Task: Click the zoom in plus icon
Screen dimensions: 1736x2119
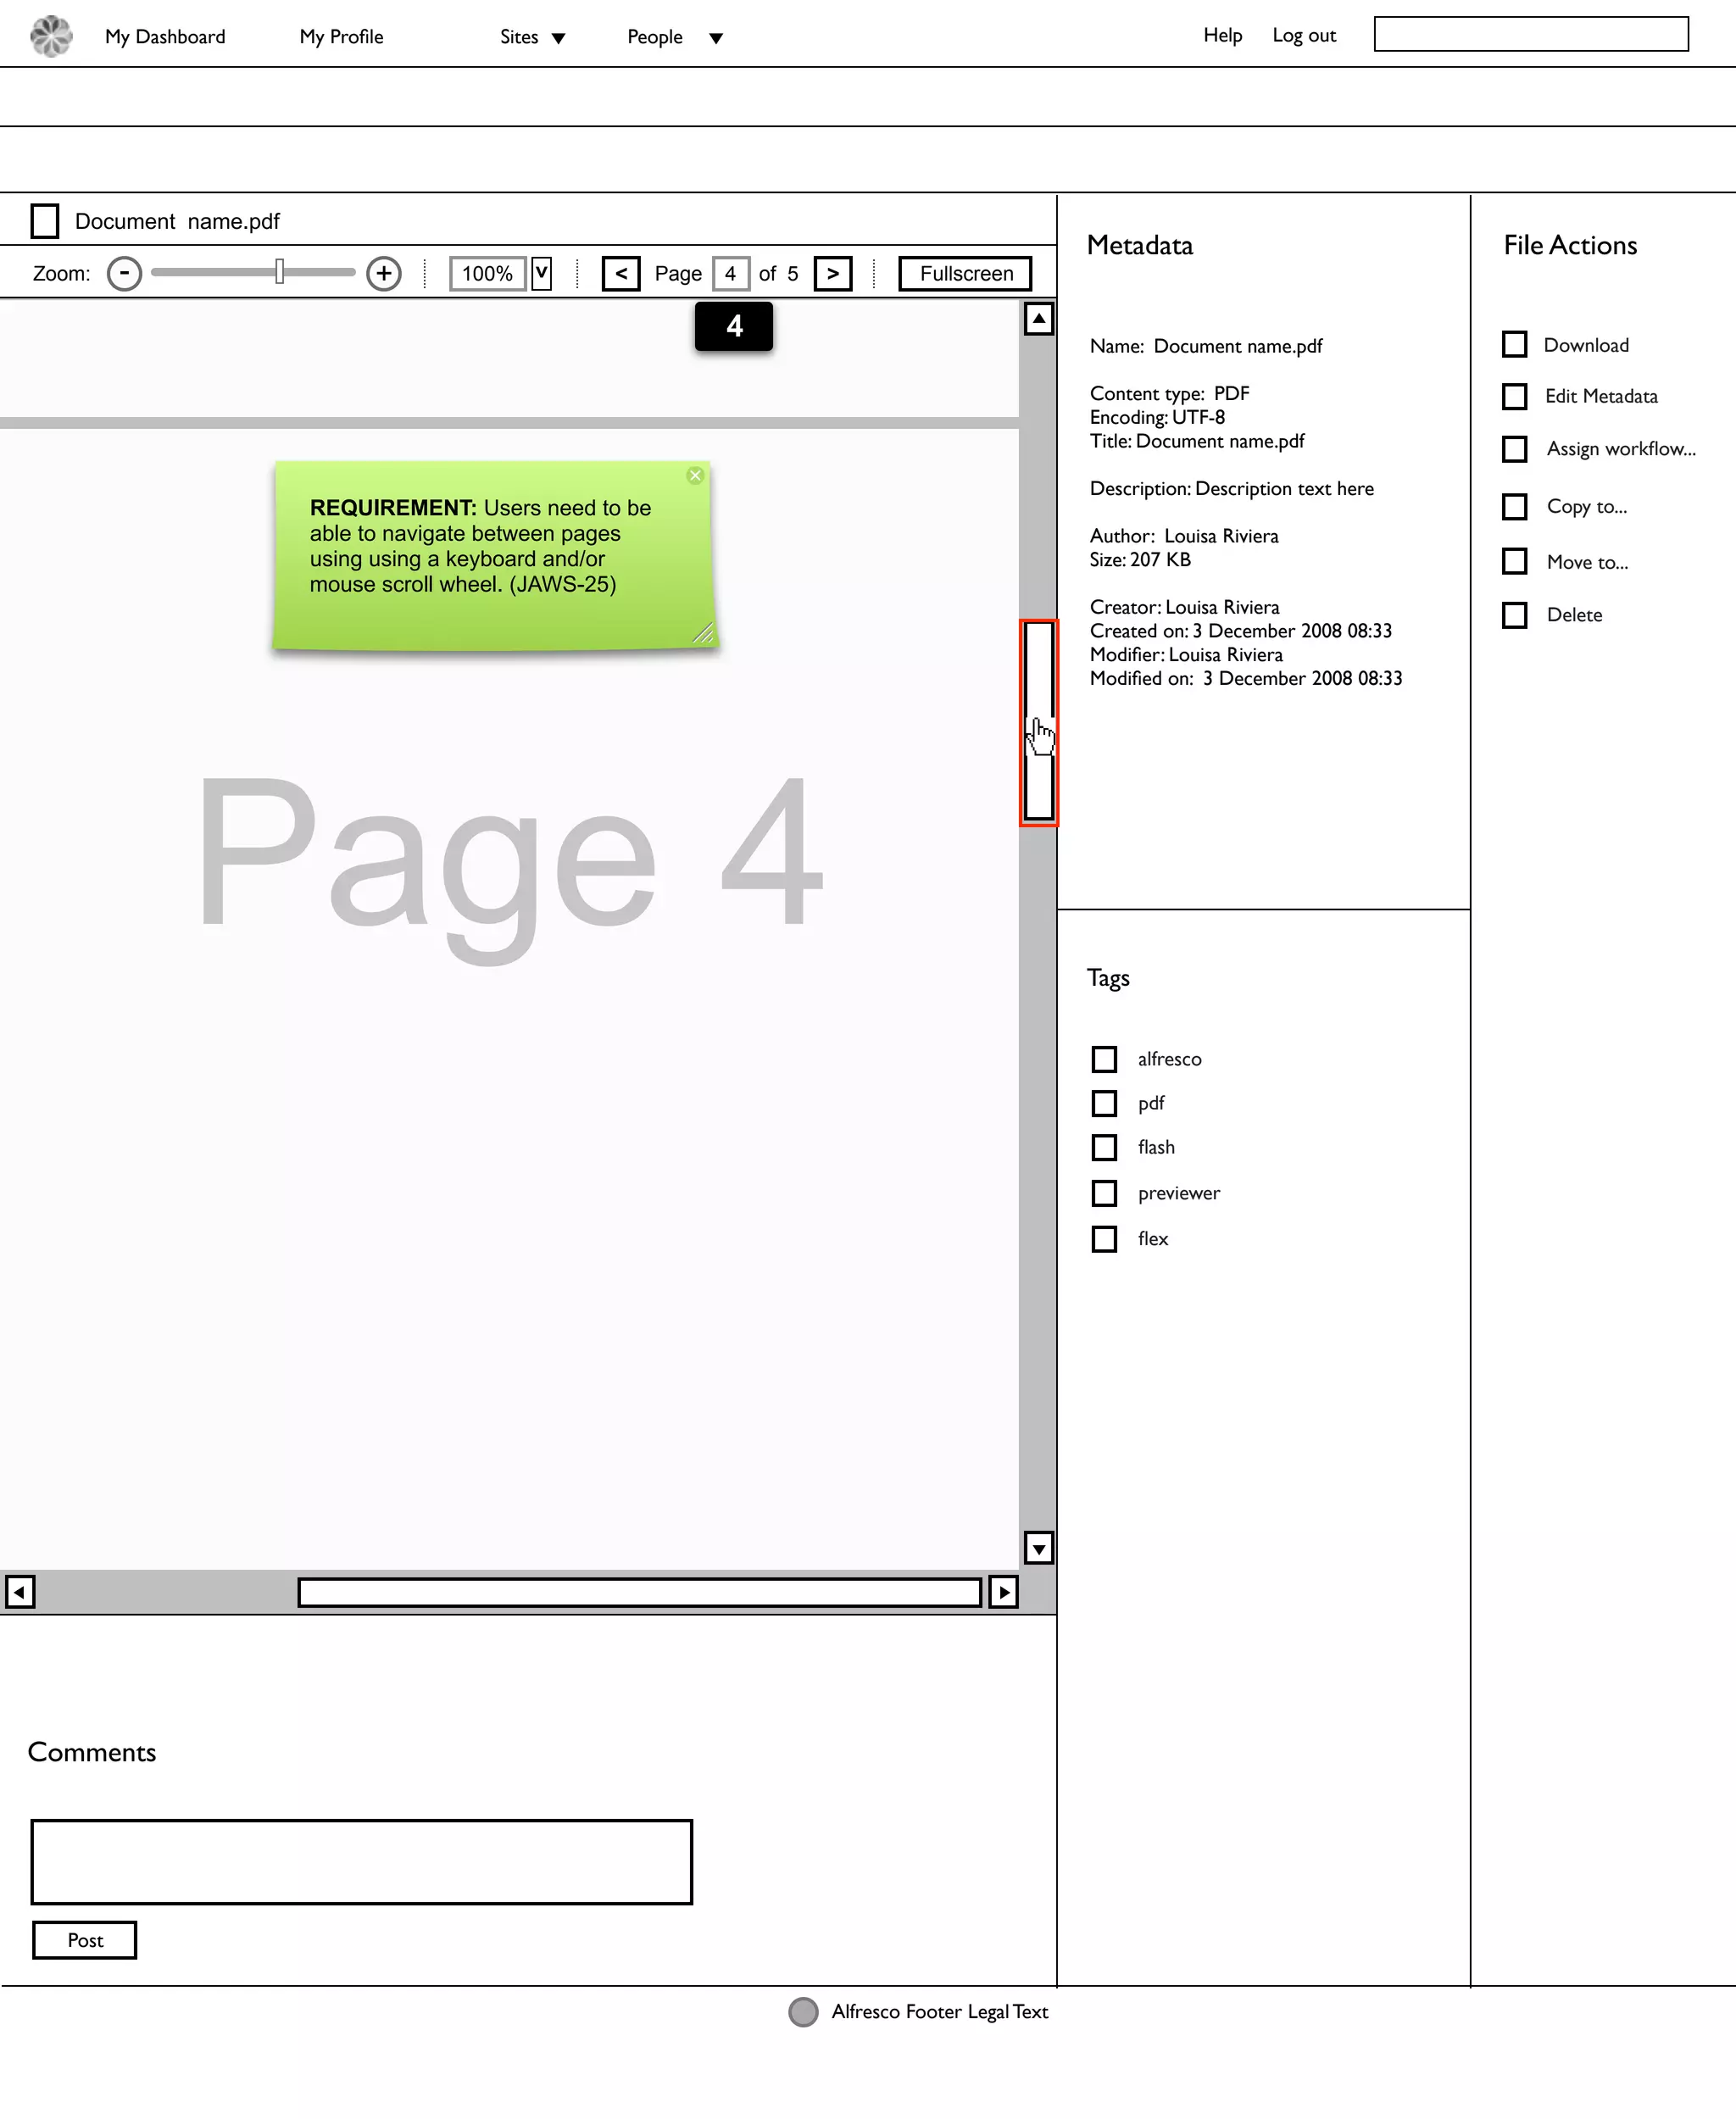Action: pyautogui.click(x=383, y=273)
